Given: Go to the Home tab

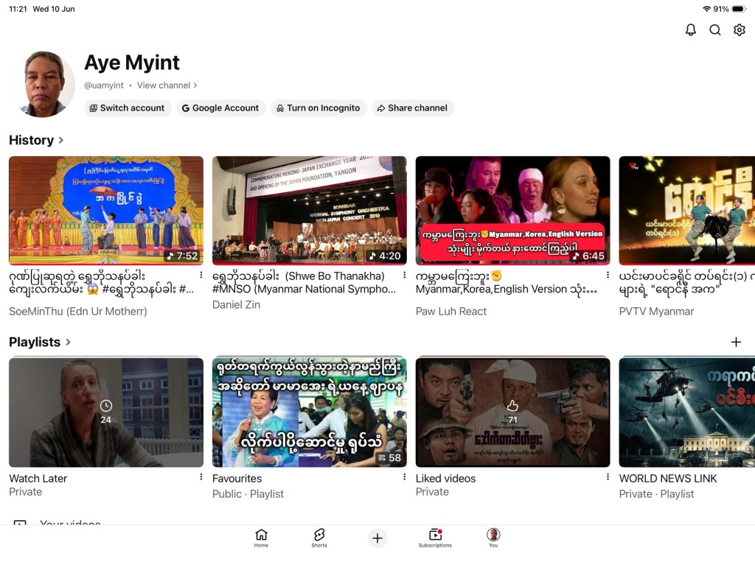Looking at the screenshot, I should [x=261, y=538].
